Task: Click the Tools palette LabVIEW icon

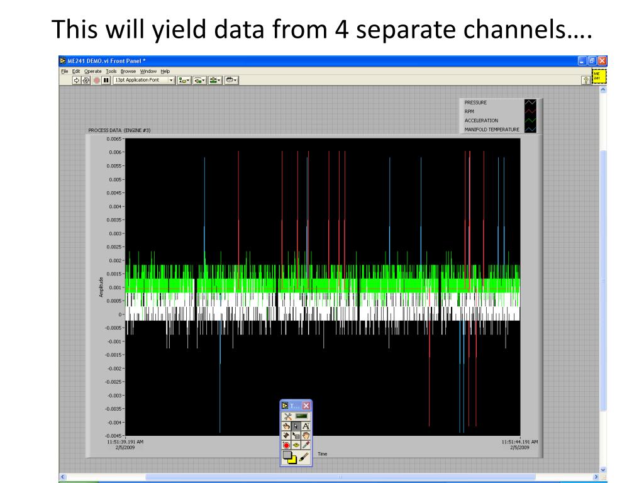Action: [285, 406]
